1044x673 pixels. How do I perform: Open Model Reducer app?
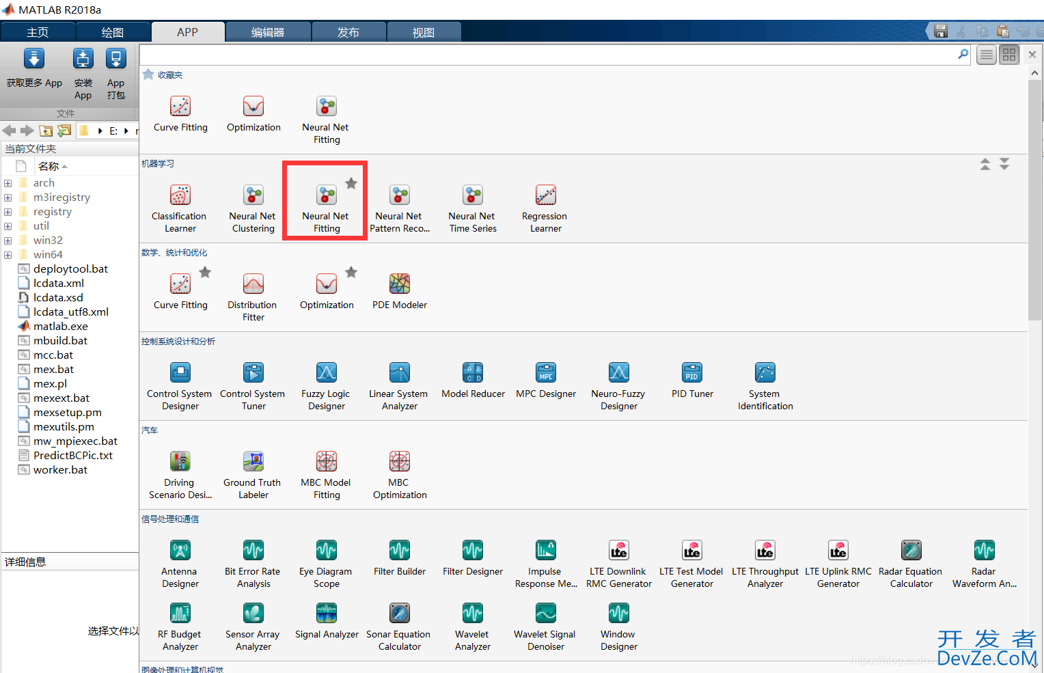[473, 380]
